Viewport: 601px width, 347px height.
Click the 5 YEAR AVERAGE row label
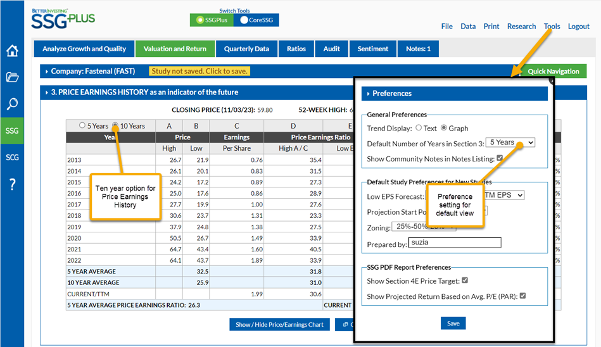[x=92, y=272]
